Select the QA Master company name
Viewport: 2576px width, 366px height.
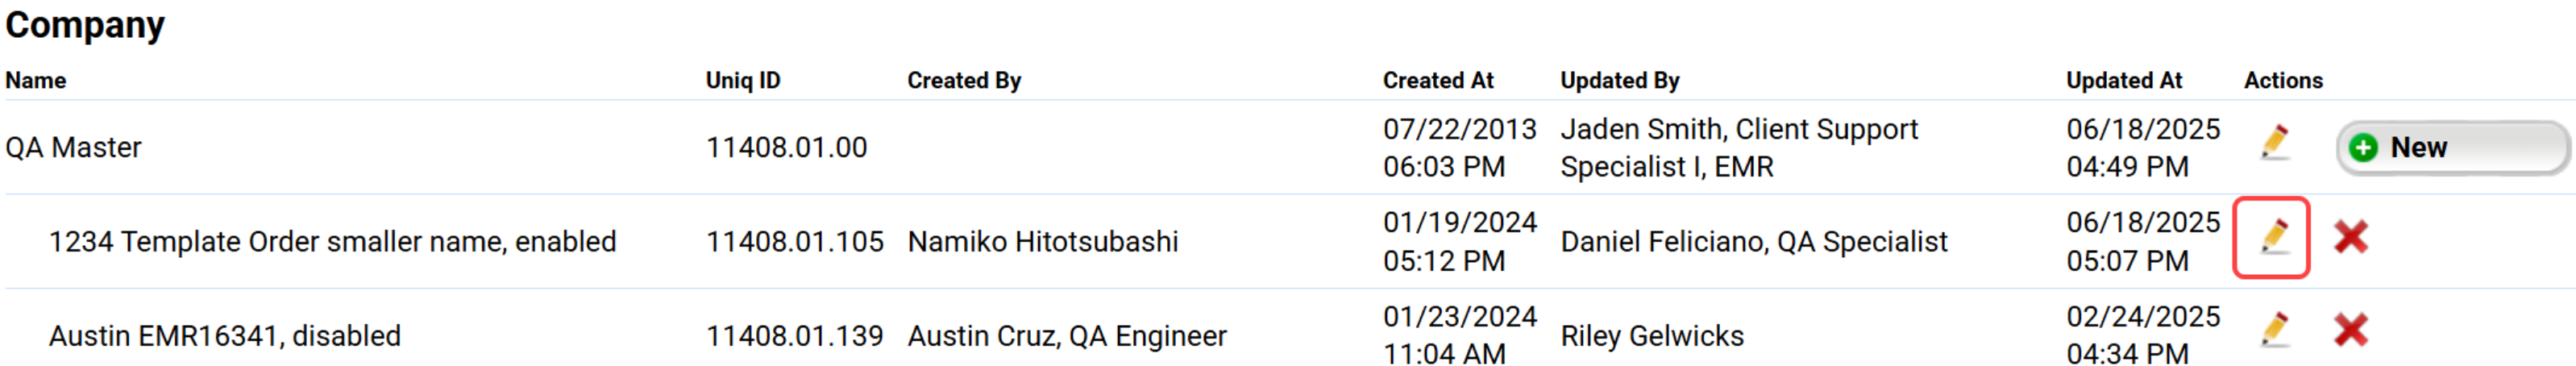coord(73,147)
